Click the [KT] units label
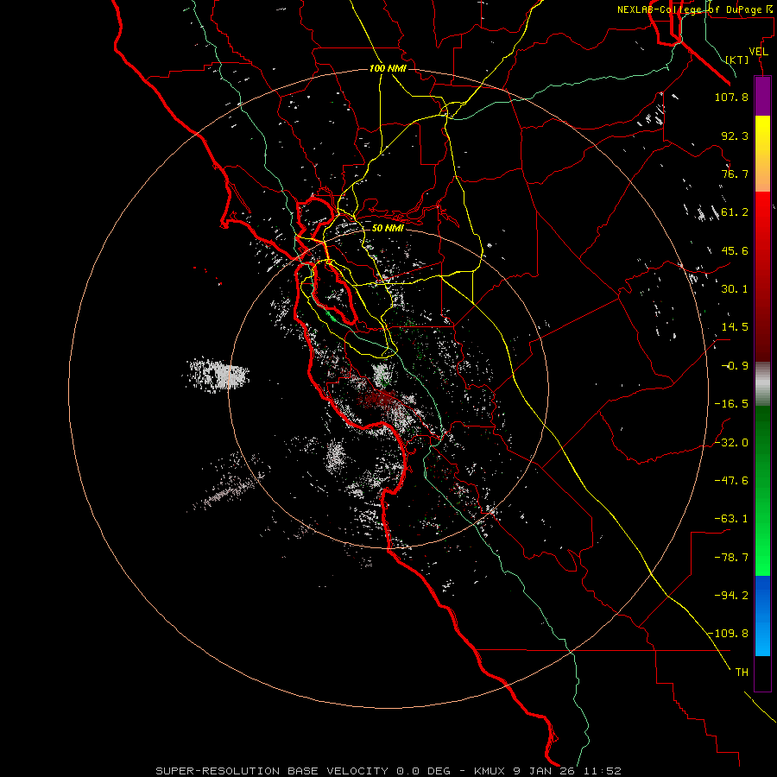The width and height of the screenshot is (777, 777). 737,60
